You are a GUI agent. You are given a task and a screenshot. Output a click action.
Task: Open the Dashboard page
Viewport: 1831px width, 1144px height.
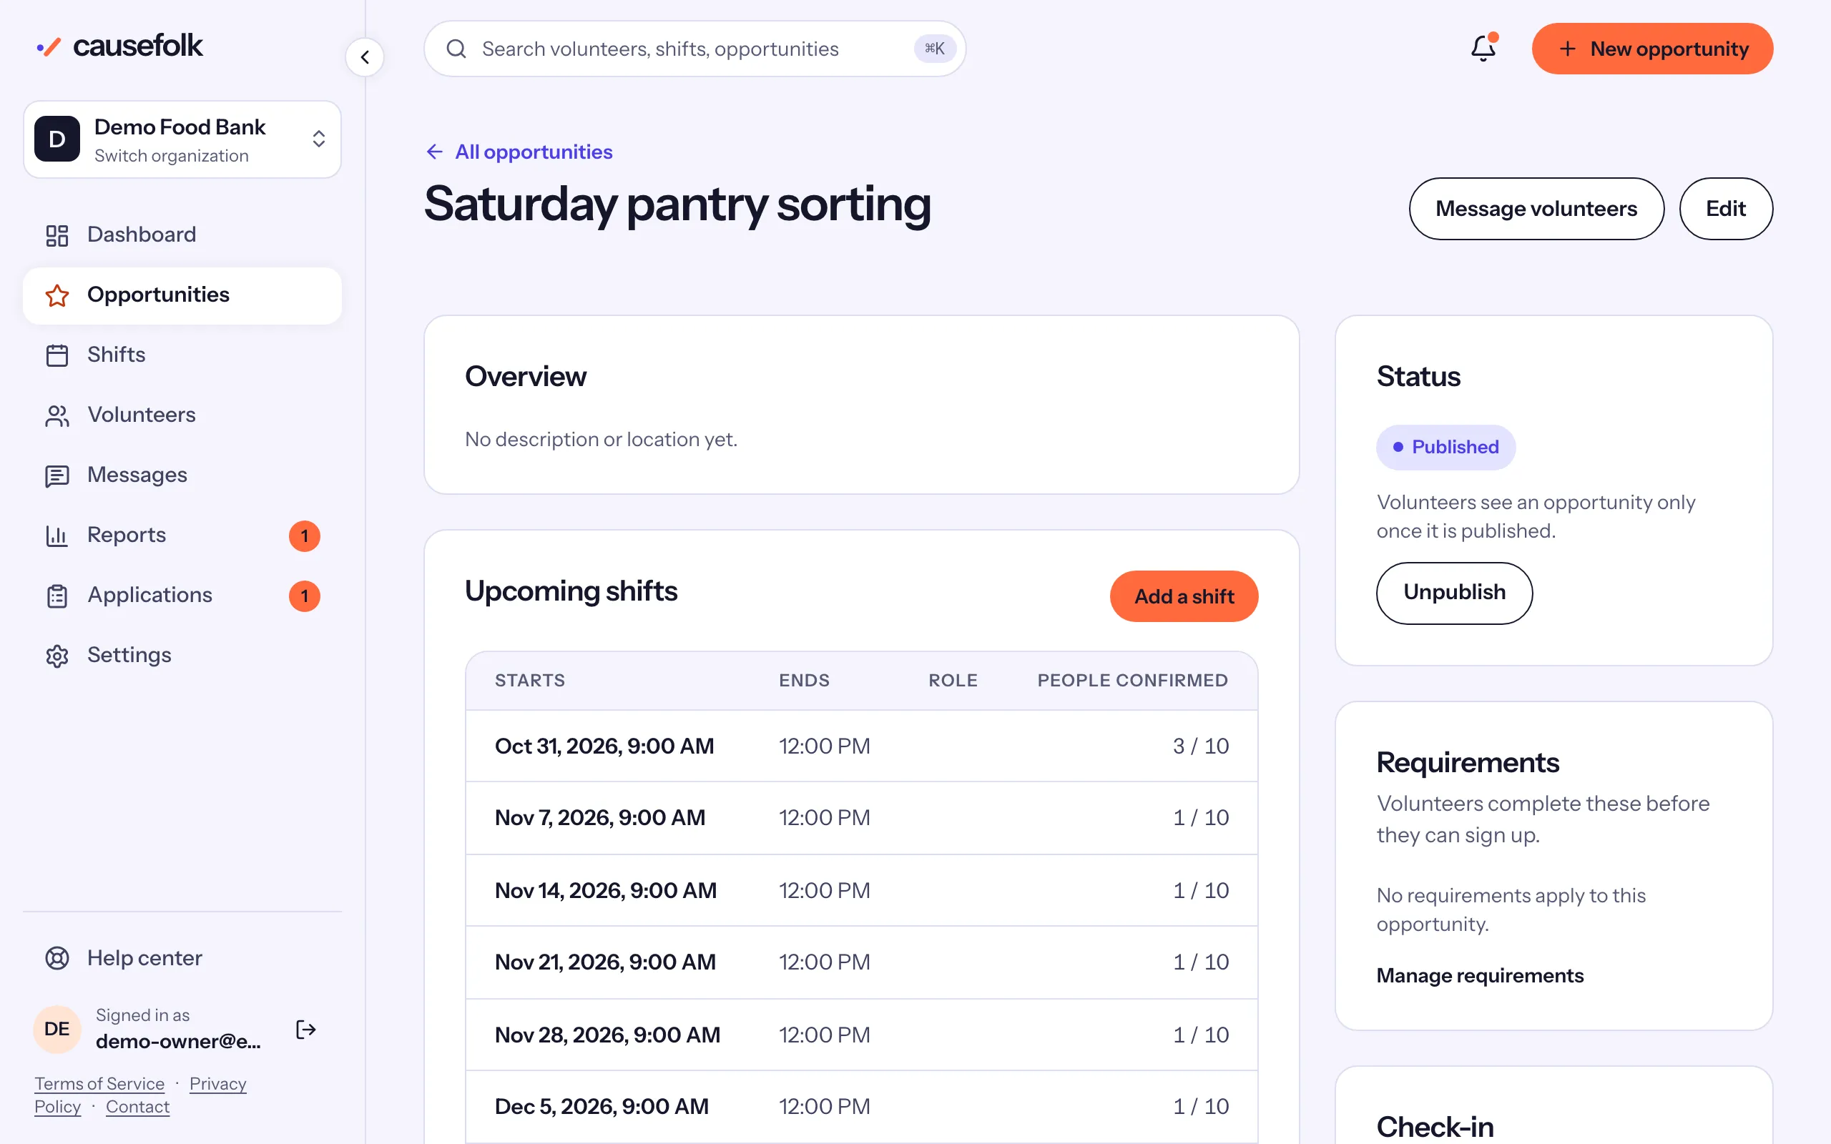[x=182, y=235]
